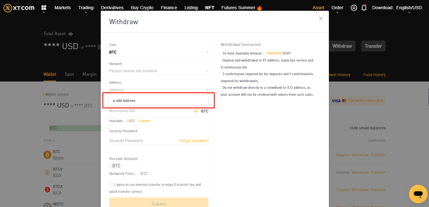Click the WBTC coin icon
The height and width of the screenshot is (207, 429).
(47, 204)
